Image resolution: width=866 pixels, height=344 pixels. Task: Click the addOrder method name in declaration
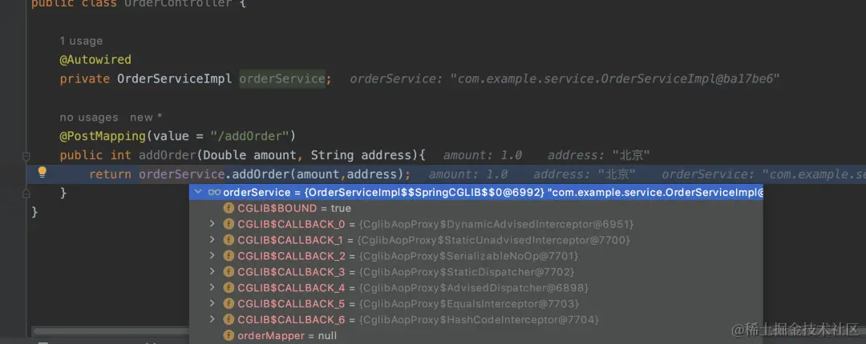pos(167,155)
